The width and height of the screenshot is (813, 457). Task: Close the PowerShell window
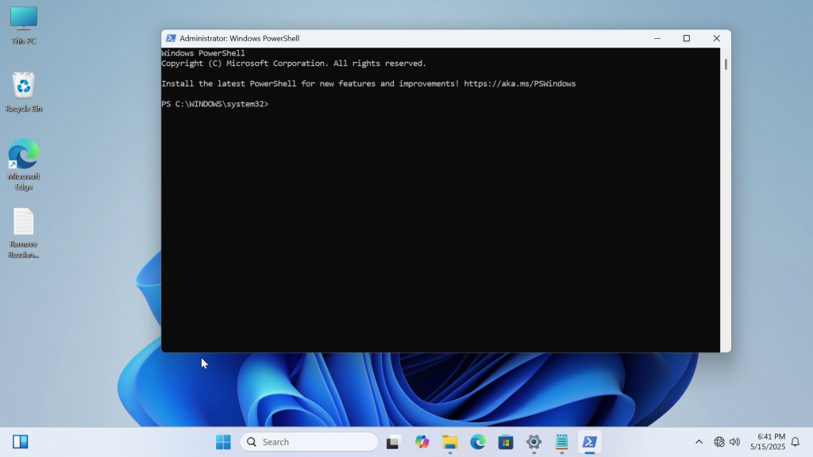click(x=717, y=38)
